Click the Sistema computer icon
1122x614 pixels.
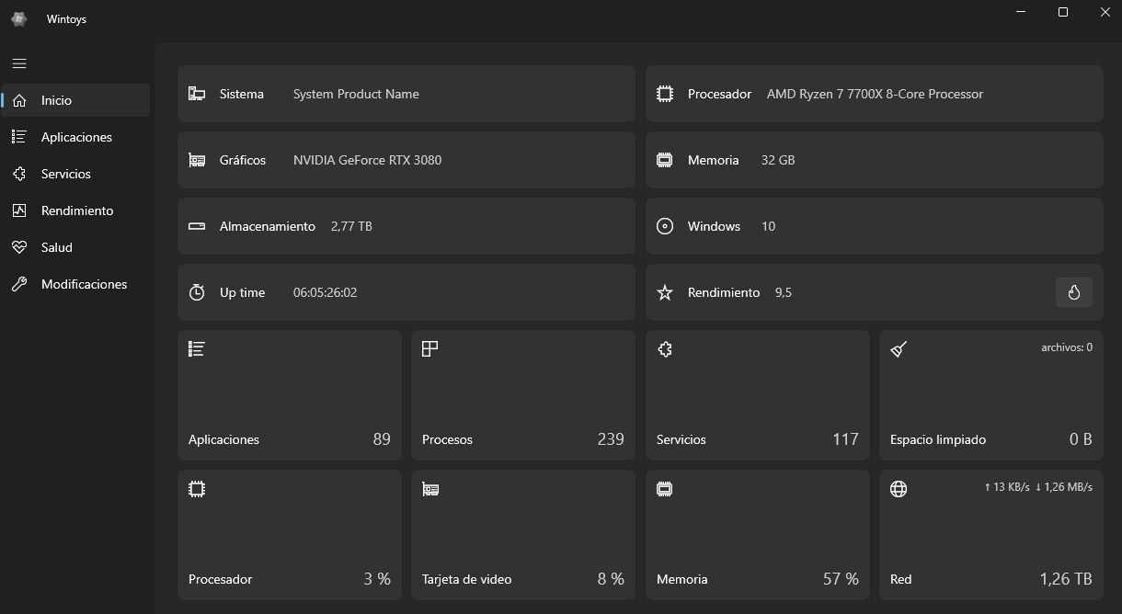pyautogui.click(x=197, y=94)
